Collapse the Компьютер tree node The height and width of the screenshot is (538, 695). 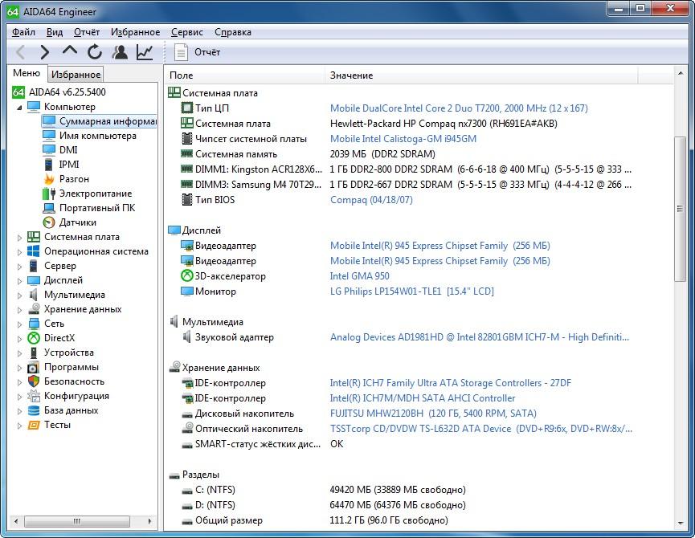(19, 107)
